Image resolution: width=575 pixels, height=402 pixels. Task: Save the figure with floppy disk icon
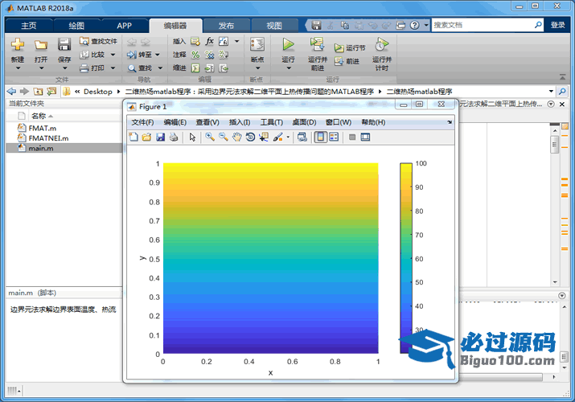coord(160,137)
